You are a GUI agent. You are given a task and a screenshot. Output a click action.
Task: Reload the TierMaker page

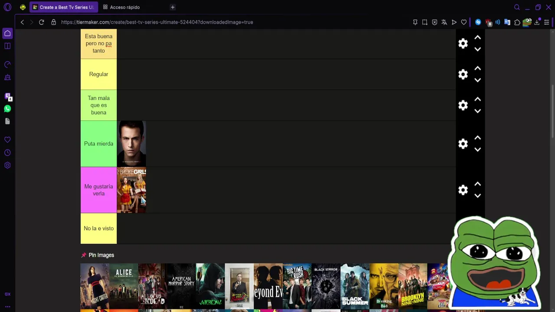click(x=42, y=22)
